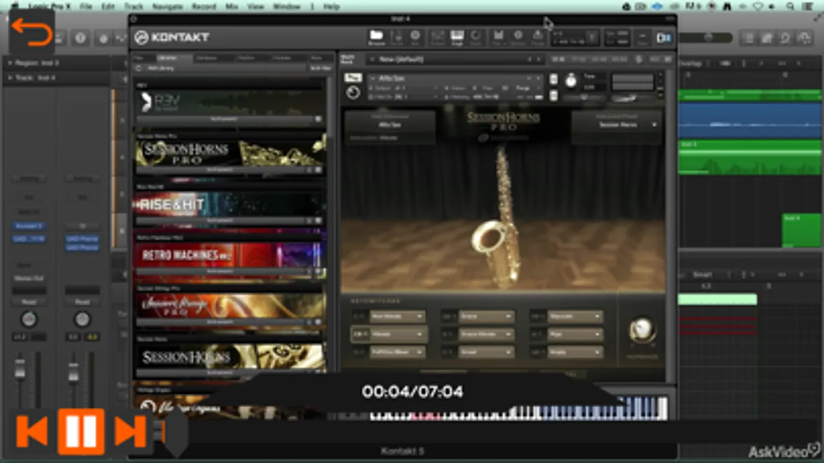Skip to next video chapter
This screenshot has width=824, height=463.
(129, 431)
